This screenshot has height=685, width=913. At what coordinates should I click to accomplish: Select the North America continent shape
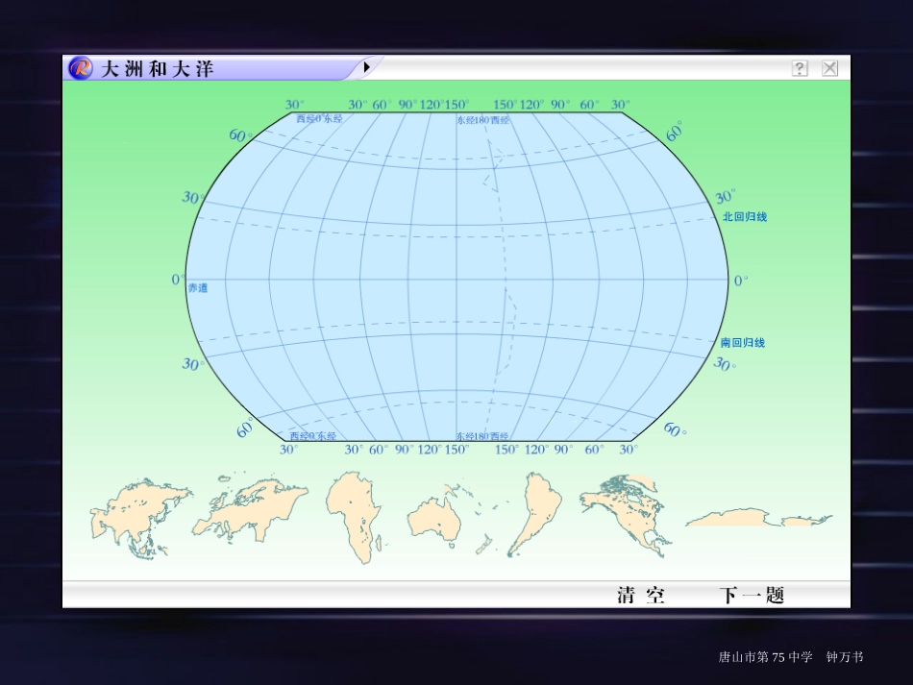point(626,515)
